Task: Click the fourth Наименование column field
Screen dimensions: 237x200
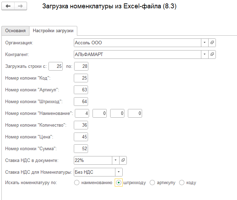Action: tap(135, 113)
